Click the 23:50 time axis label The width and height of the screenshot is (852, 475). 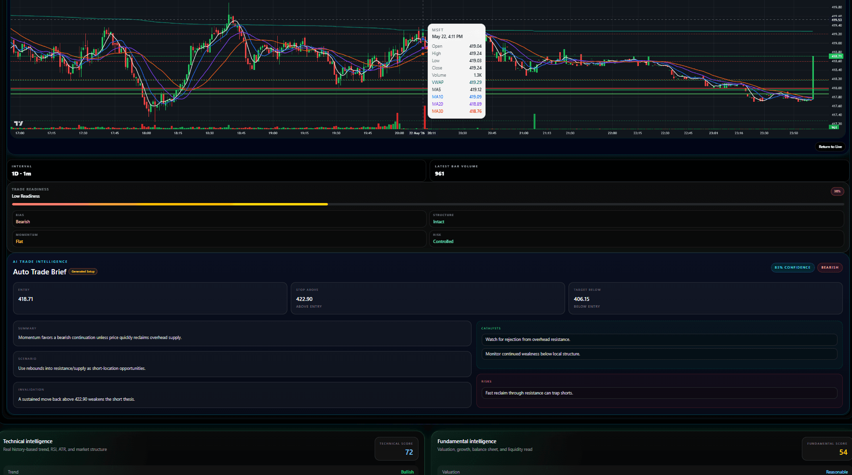793,133
